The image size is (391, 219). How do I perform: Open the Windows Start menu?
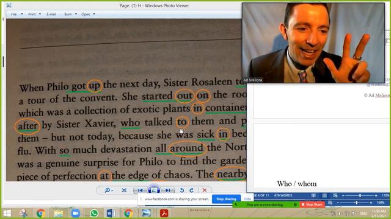[x=7, y=214]
